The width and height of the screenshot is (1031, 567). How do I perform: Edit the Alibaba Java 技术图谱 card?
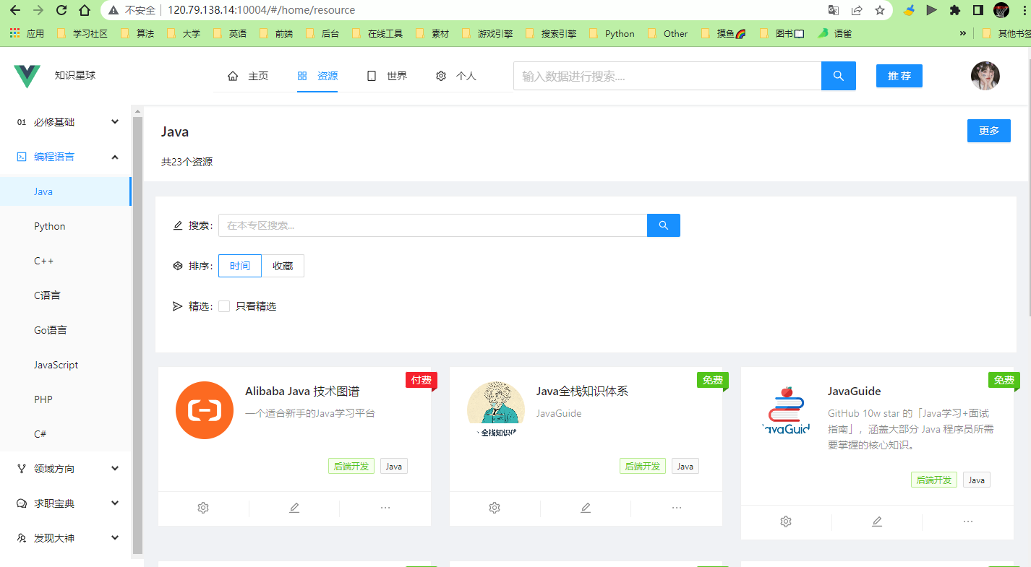(294, 508)
